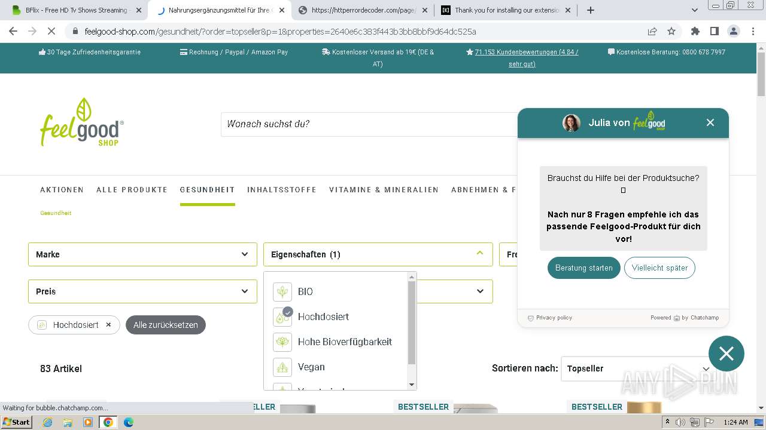Open the Chrome profile avatar
The height and width of the screenshot is (430, 766).
point(733,31)
